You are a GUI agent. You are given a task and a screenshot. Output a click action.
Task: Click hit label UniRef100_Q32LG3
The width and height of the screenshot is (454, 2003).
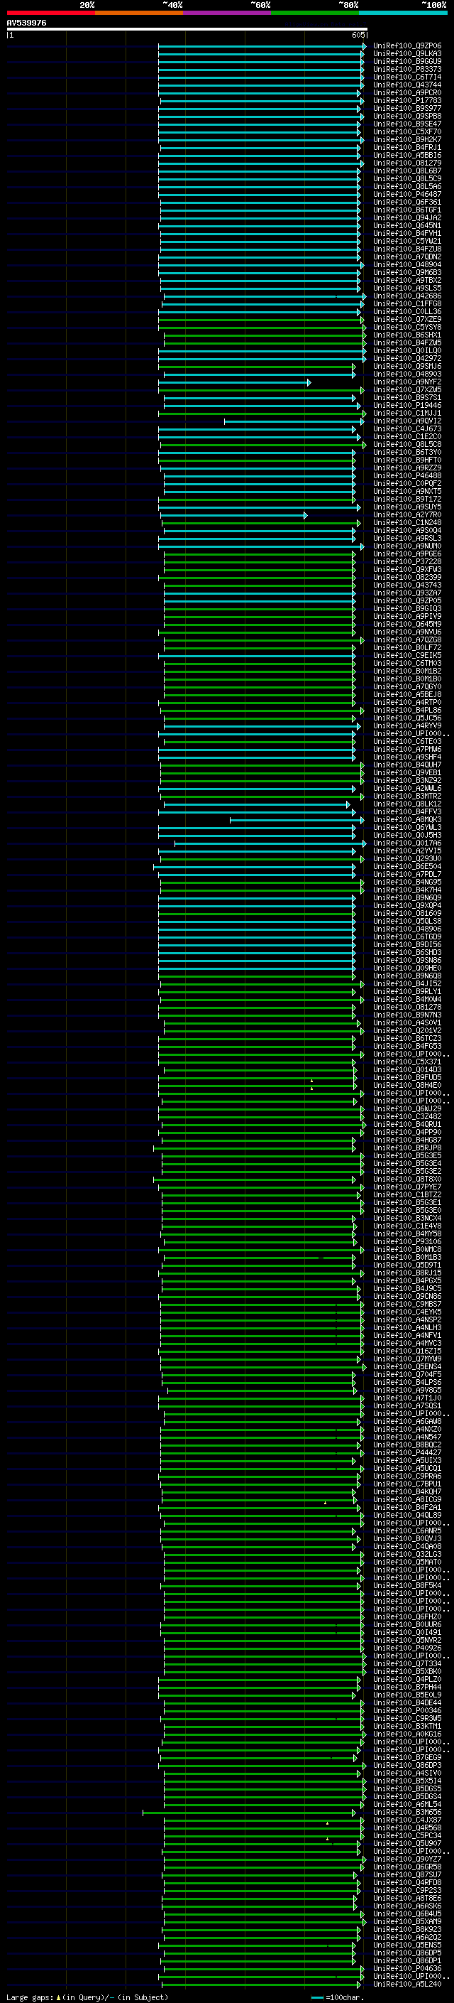[x=407, y=1555]
